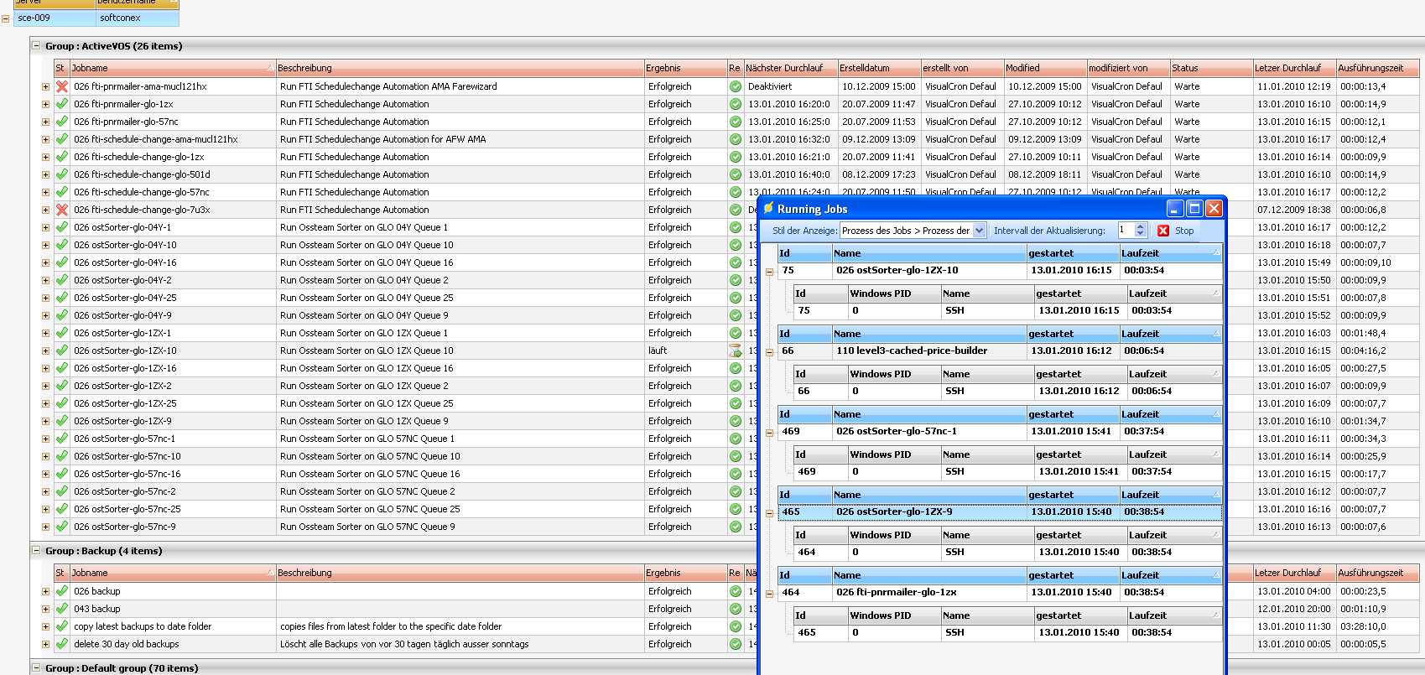1425x675 pixels.
Task: Open the Stil der Anzeige dropdown
Action: (979, 231)
